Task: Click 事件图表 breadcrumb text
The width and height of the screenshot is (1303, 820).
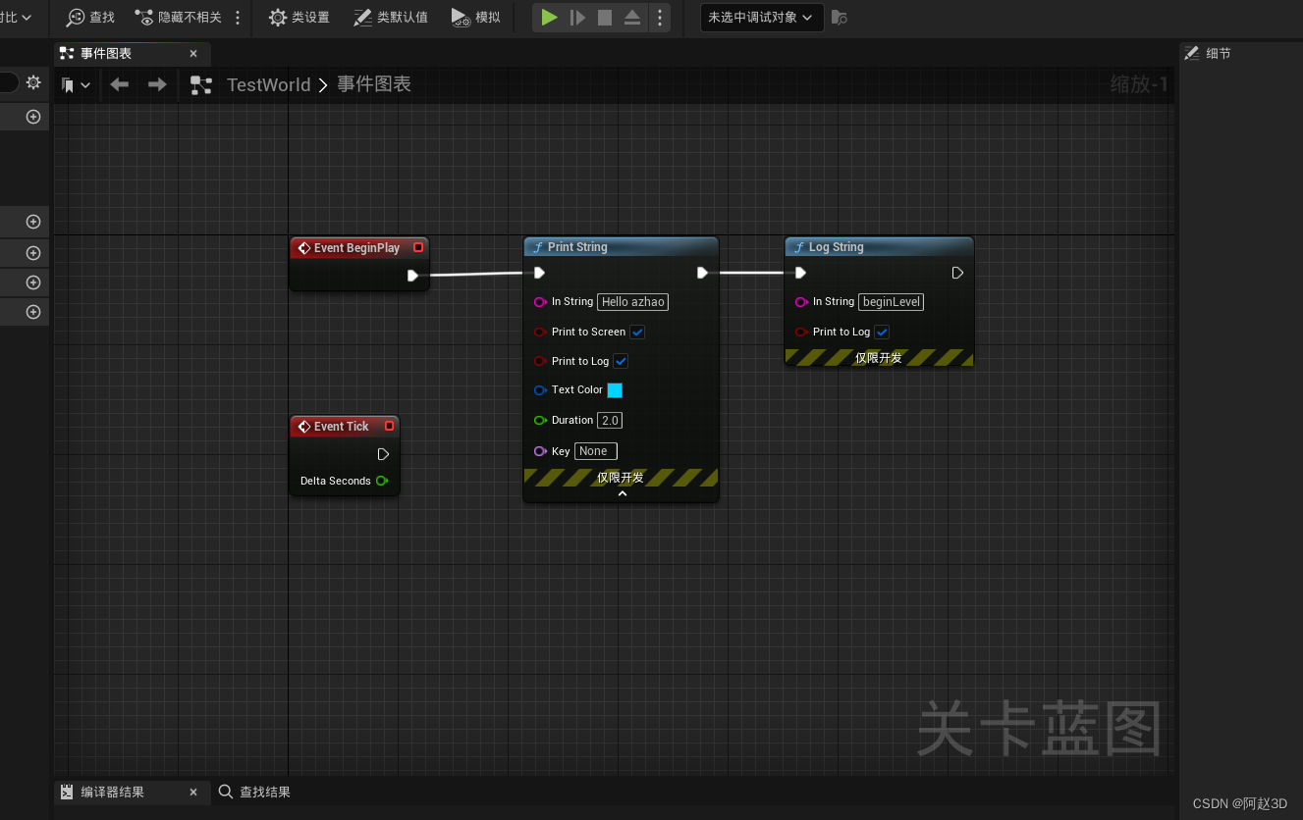Action: [374, 84]
